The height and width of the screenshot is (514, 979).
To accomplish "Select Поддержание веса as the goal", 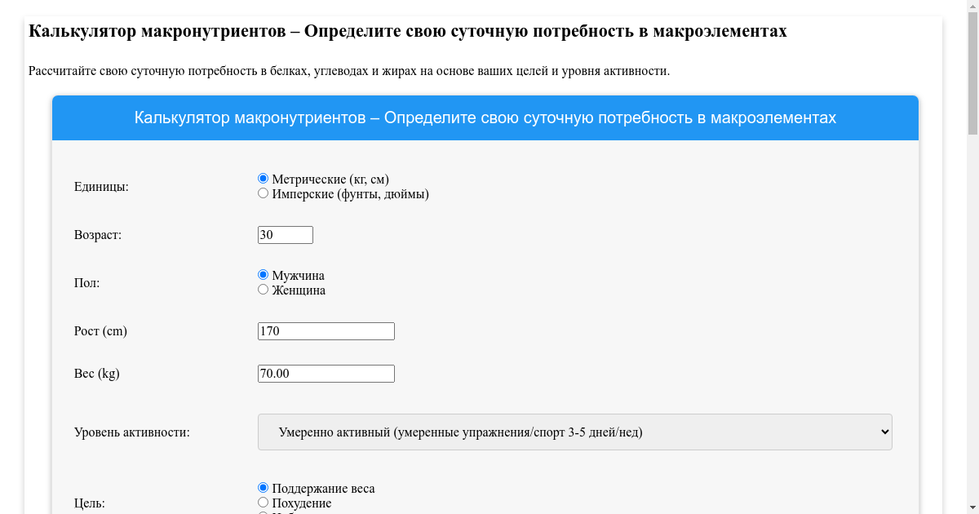I will pos(263,488).
